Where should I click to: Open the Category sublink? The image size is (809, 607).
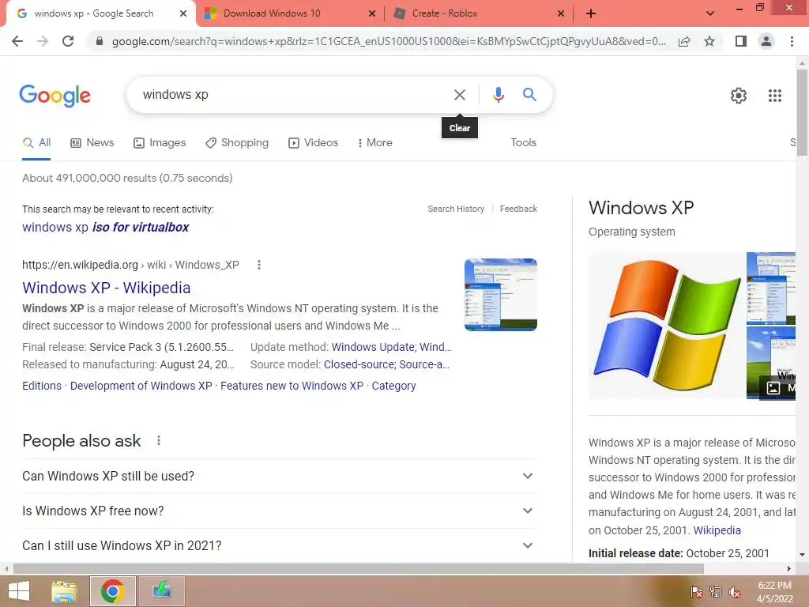393,386
